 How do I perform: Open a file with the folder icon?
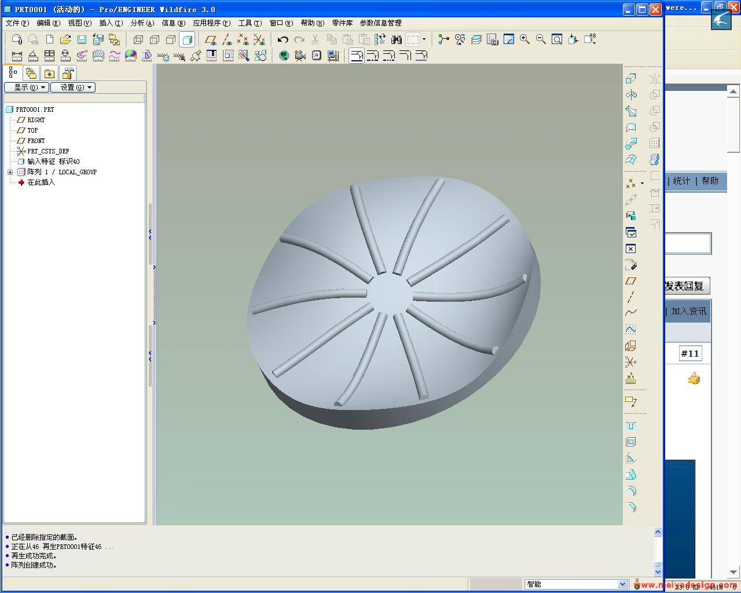[65, 39]
